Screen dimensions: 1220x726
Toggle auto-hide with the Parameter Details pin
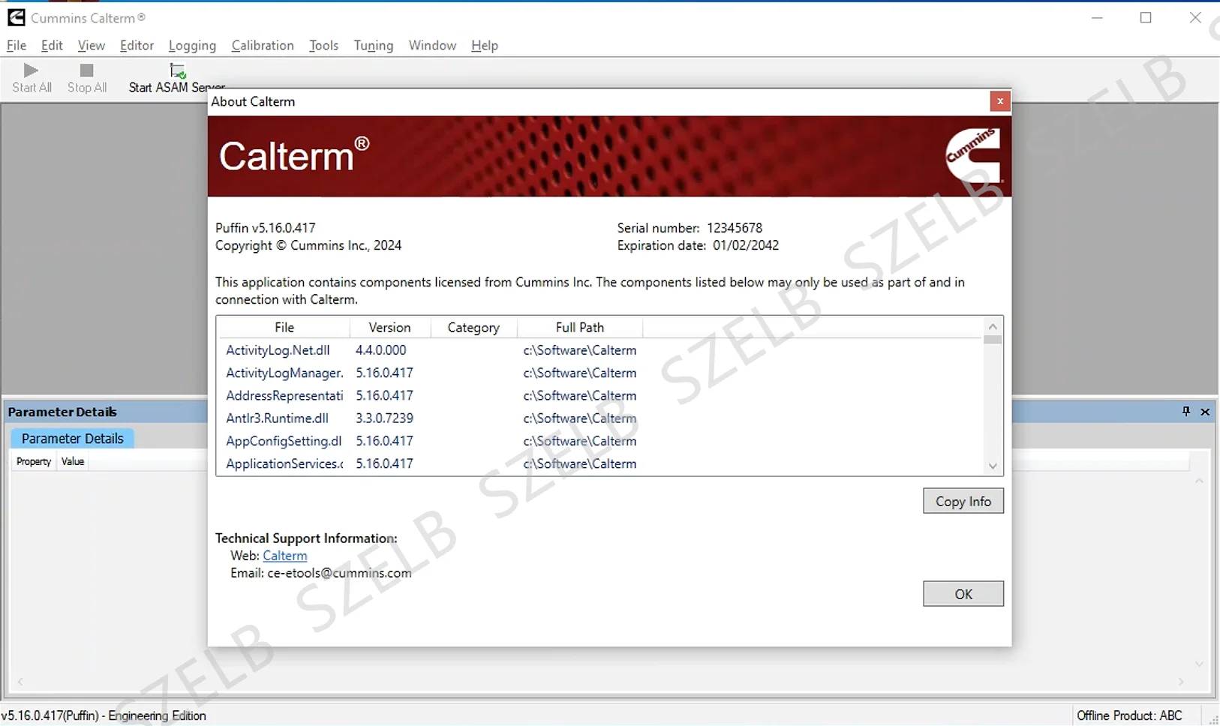(x=1185, y=411)
